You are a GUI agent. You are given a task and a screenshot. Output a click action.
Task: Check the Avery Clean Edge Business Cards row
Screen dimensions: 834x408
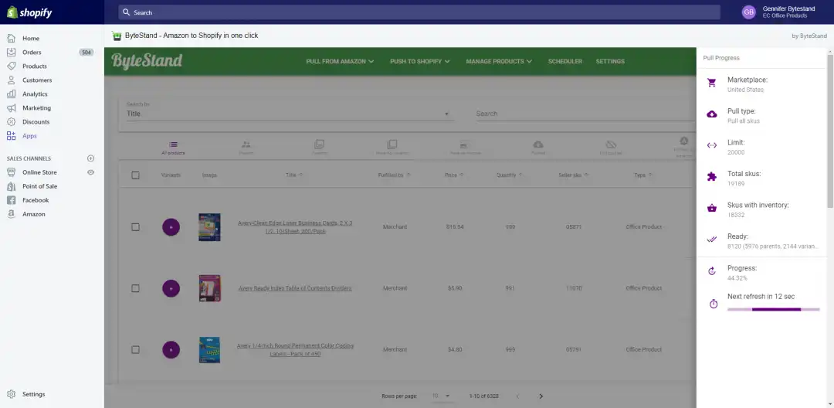click(x=136, y=227)
